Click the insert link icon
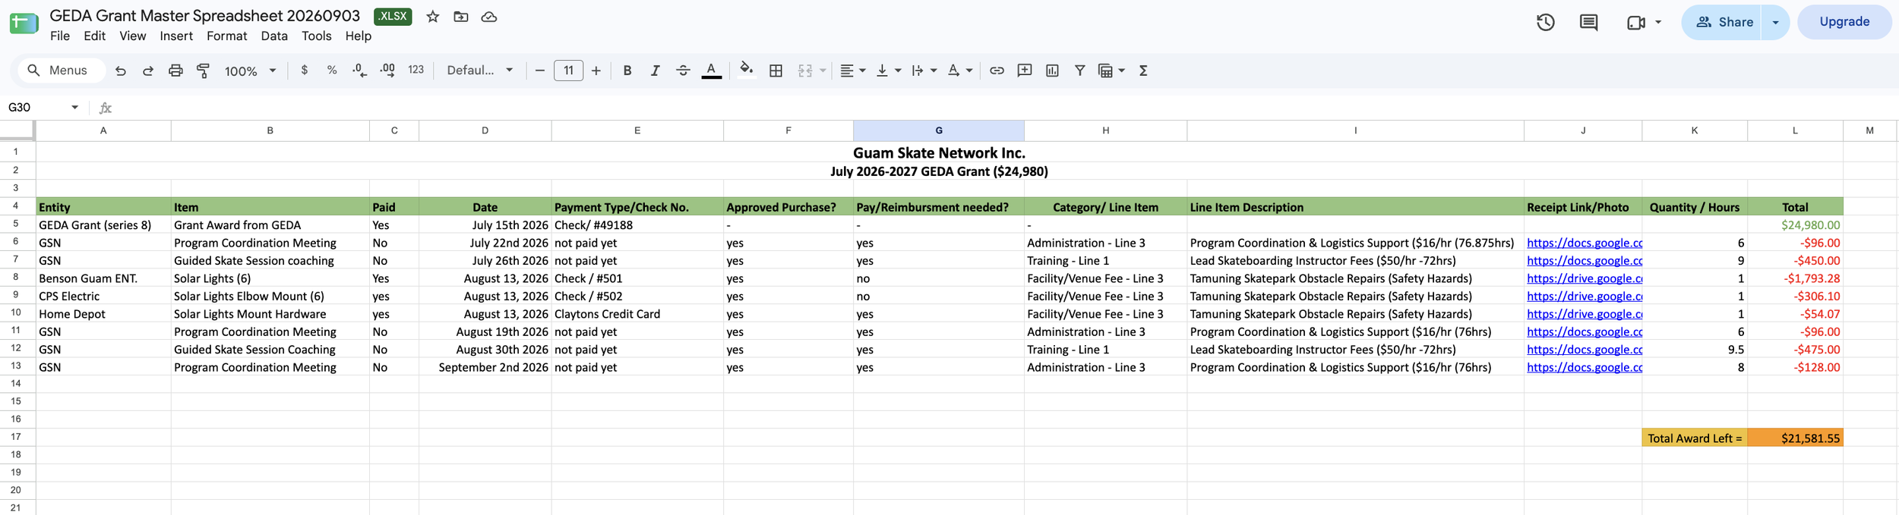 [997, 71]
